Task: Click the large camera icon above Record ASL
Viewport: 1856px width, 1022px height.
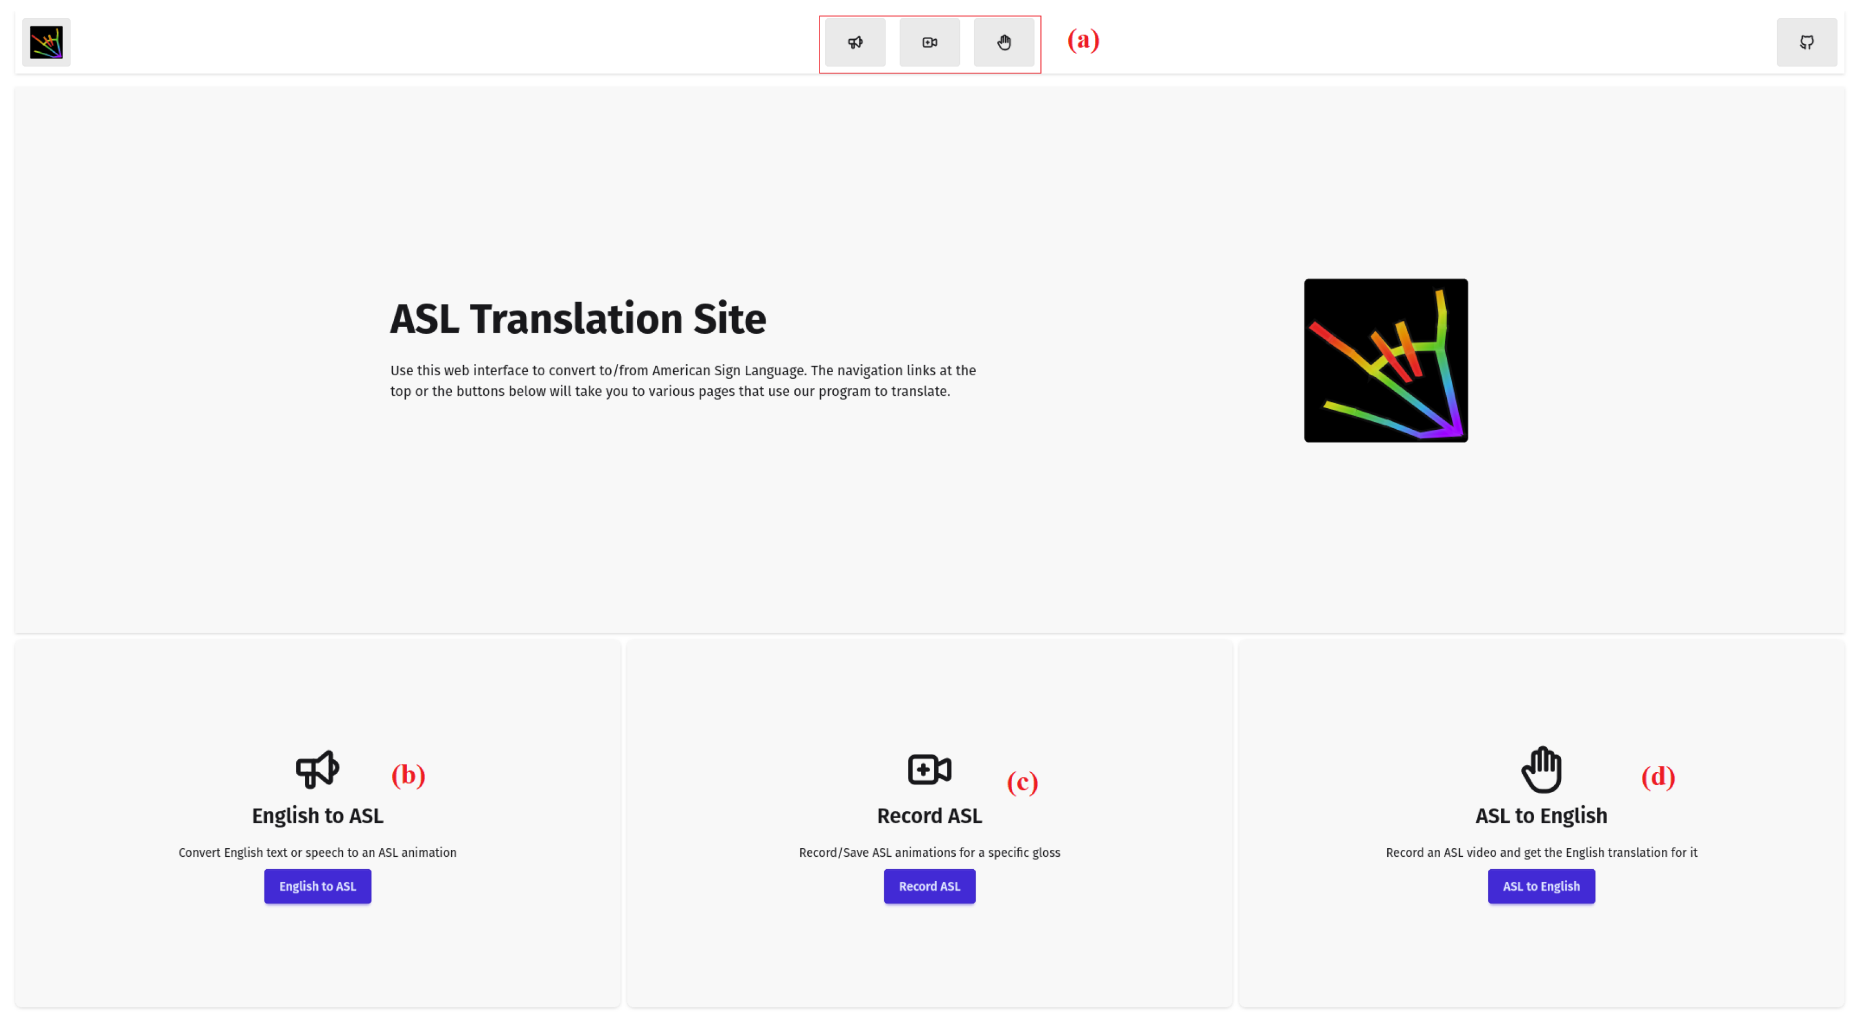Action: [x=930, y=769]
